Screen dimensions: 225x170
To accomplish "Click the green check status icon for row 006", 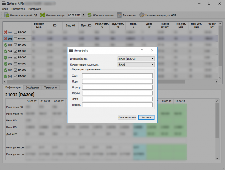I will pos(5,64).
